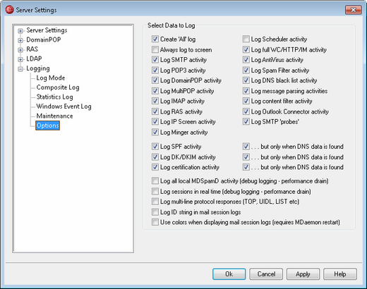Viewport: 367px width, 289px height.
Task: Collapse the Logging tree node
Action: click(x=20, y=69)
